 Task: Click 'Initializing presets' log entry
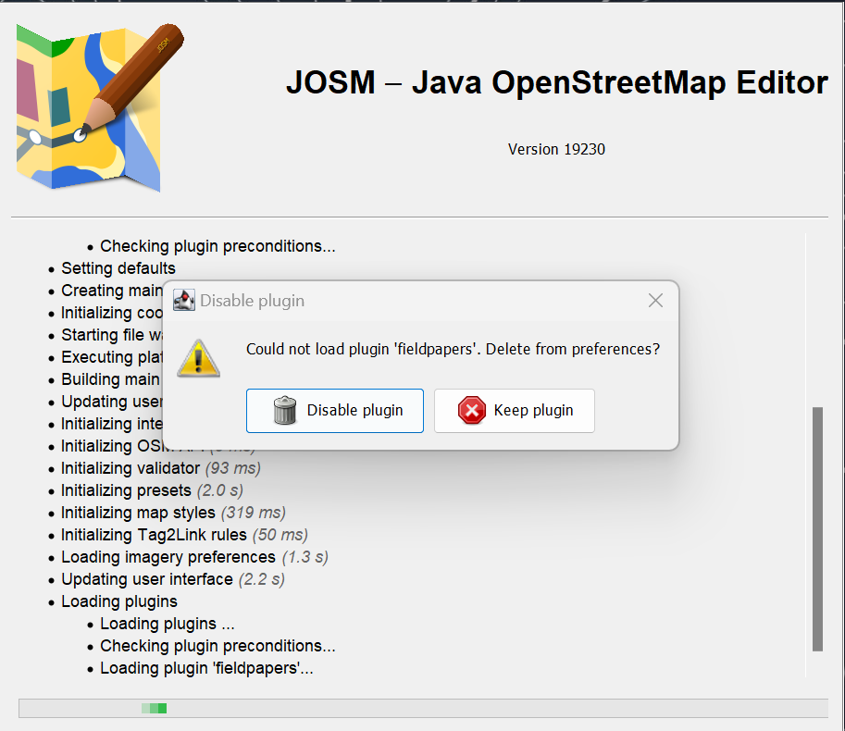(x=152, y=490)
